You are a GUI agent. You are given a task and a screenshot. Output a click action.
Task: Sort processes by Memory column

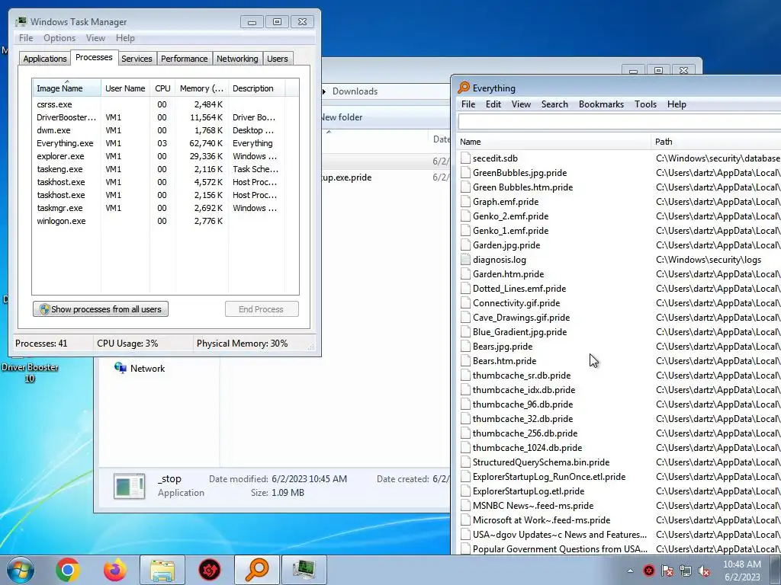click(x=201, y=88)
